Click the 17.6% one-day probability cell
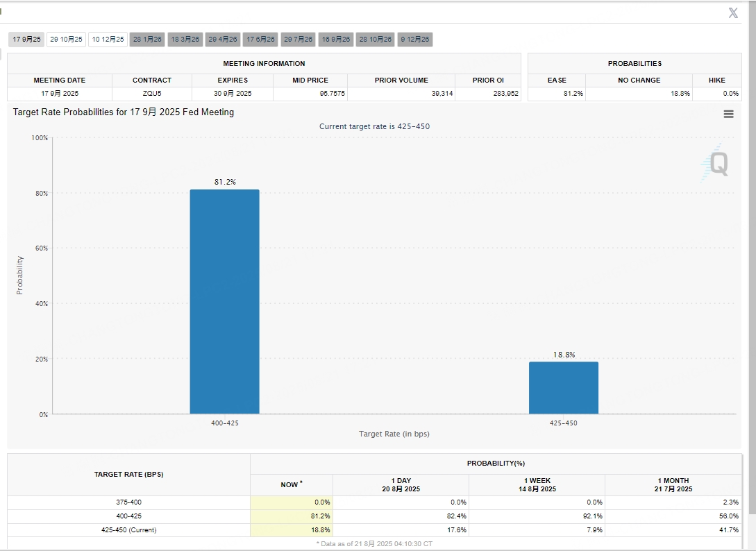This screenshot has width=756, height=551. pos(401,530)
